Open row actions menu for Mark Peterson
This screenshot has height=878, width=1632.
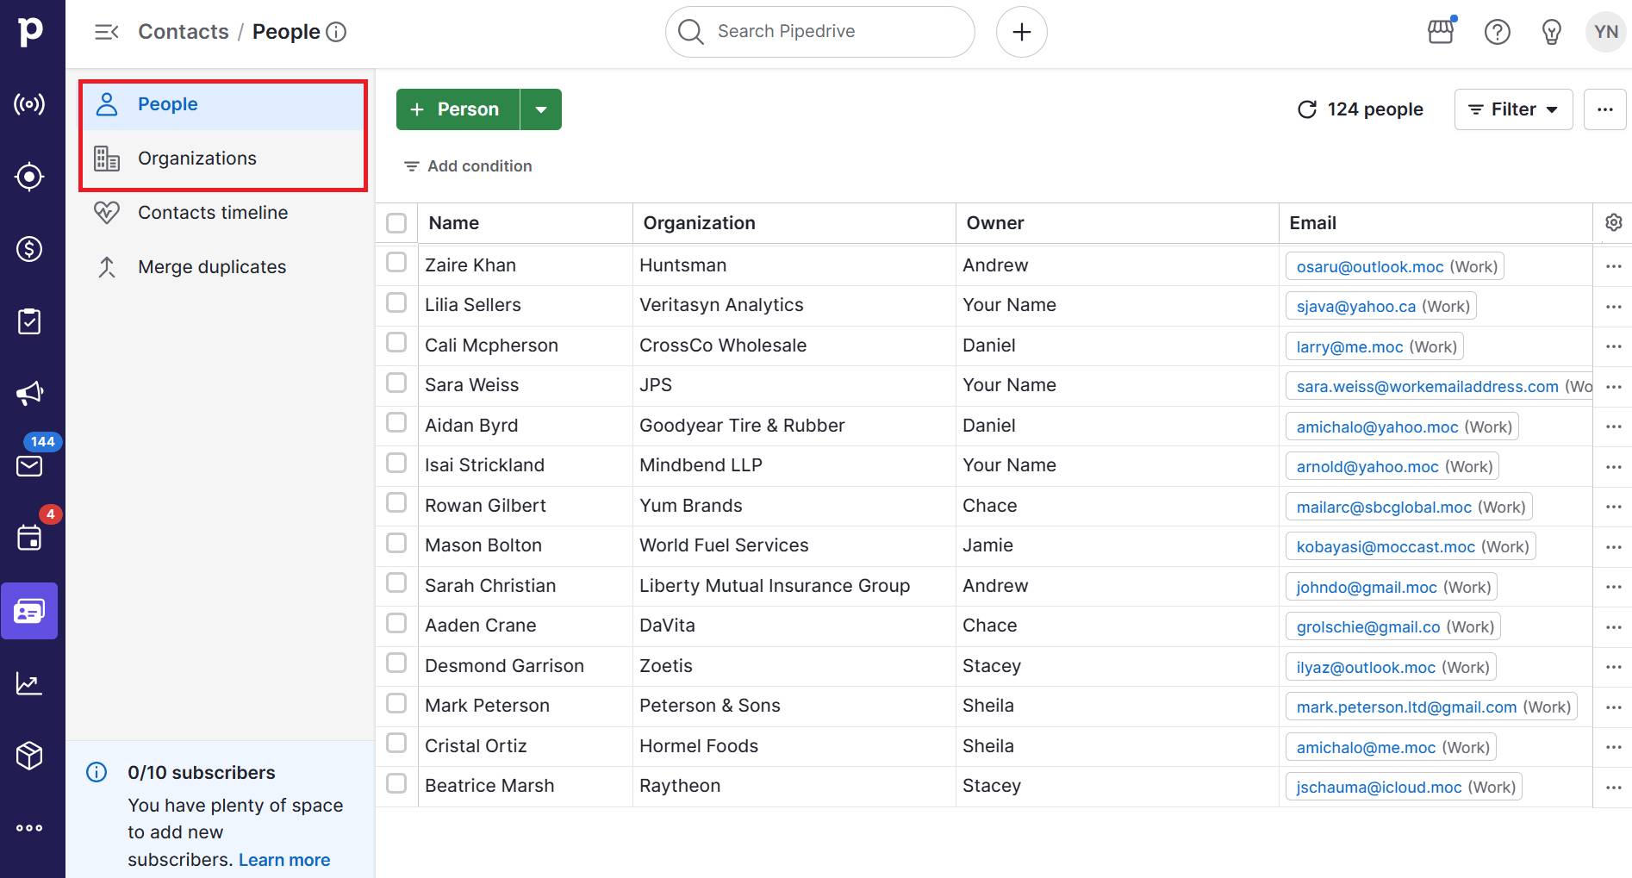[x=1614, y=707]
